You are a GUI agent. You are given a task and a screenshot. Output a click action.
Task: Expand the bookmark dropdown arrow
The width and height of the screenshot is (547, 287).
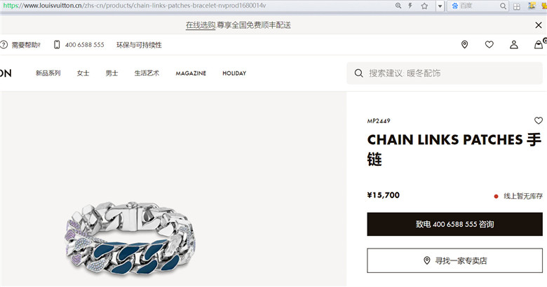coord(440,6)
